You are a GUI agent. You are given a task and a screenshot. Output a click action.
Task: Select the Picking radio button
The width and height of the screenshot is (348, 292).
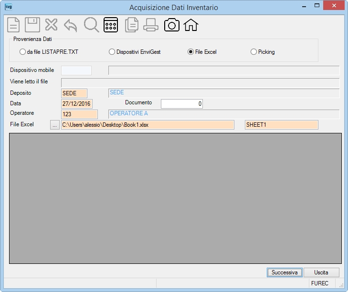tap(263, 52)
